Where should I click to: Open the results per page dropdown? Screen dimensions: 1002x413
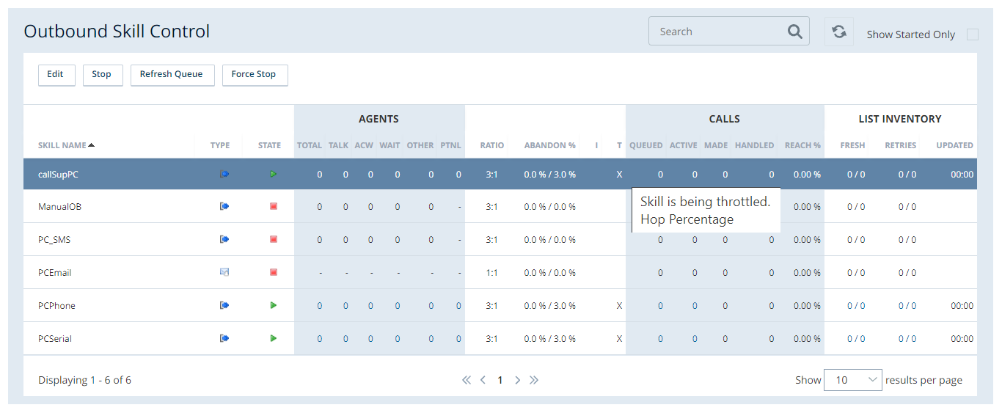tap(852, 380)
